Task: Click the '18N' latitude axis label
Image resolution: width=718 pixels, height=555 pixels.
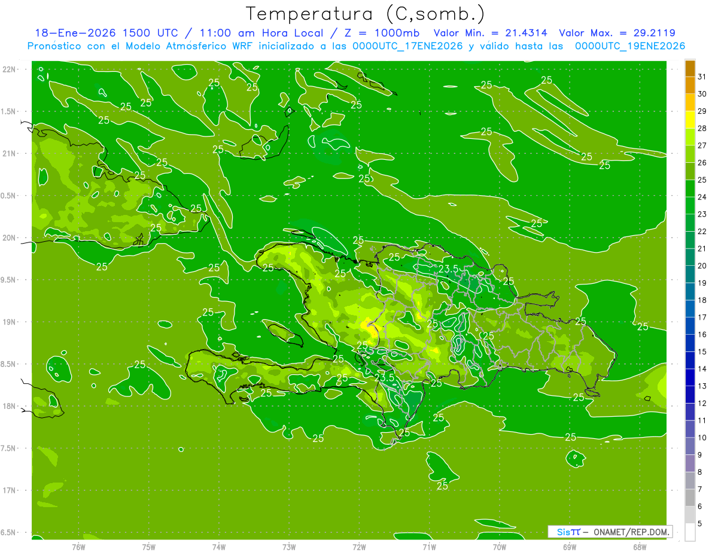Action: pos(9,406)
